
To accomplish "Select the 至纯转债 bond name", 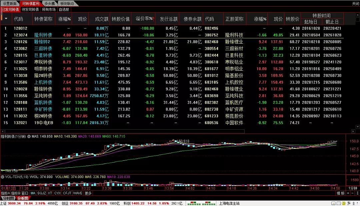I will (x=43, y=96).
